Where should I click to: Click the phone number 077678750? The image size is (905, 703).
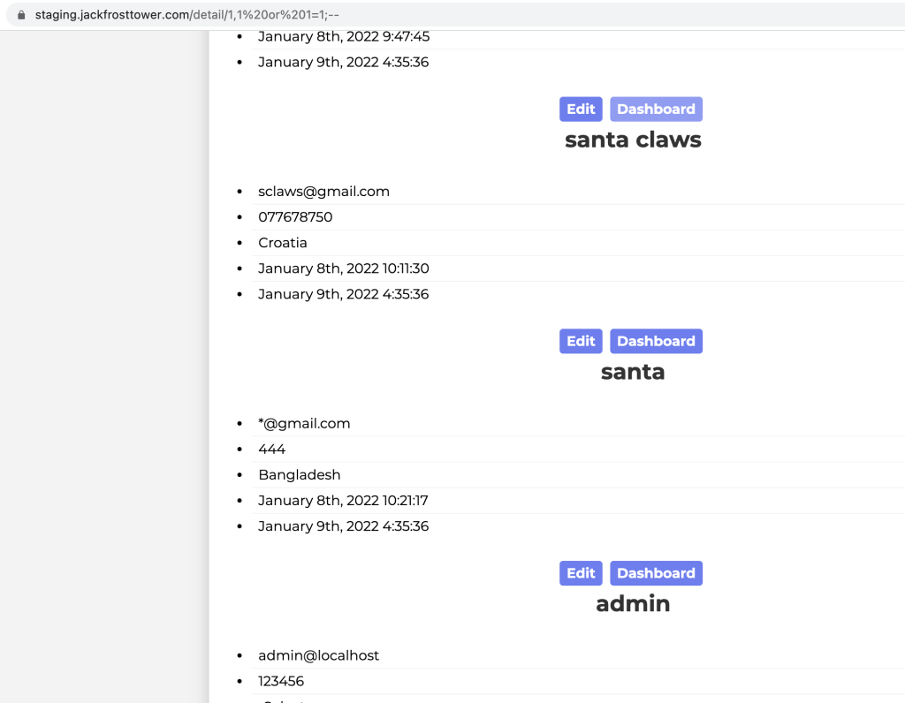coord(295,217)
